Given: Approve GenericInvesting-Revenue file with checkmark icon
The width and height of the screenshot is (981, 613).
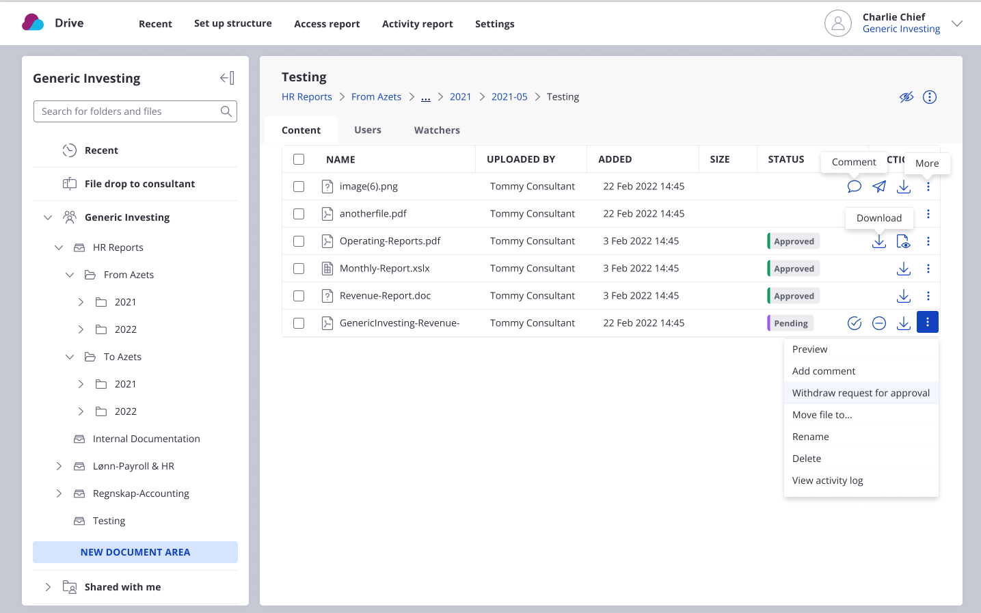Looking at the screenshot, I should (x=855, y=323).
